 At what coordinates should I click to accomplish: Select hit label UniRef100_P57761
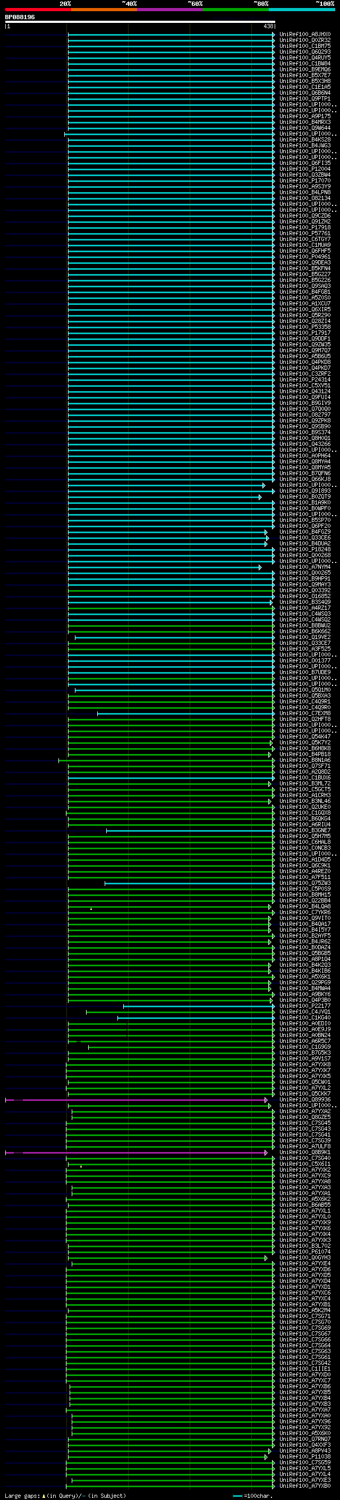304,234
